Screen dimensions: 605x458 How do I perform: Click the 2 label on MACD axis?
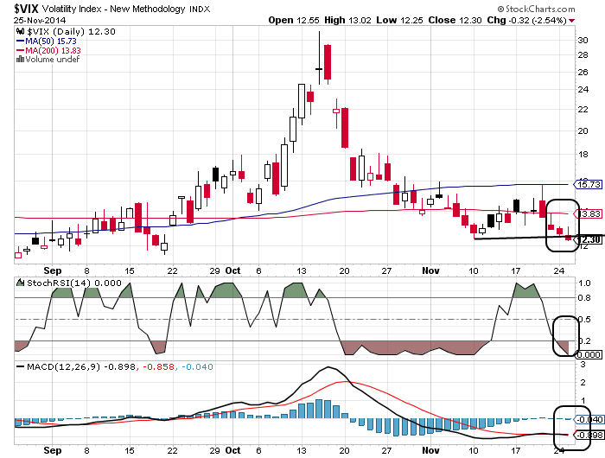pyautogui.click(x=583, y=382)
